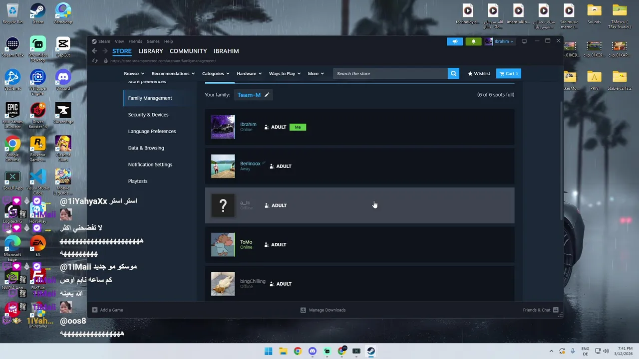Open the Games menu

[x=153, y=41]
